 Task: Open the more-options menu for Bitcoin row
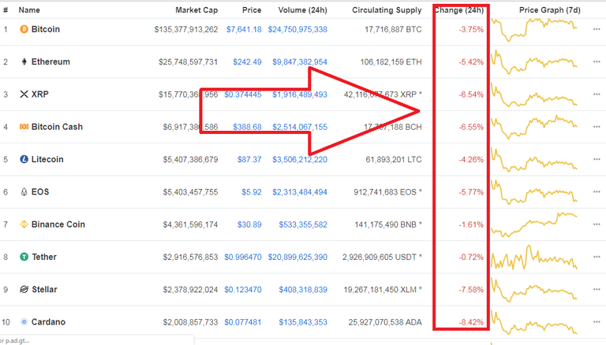tap(597, 29)
